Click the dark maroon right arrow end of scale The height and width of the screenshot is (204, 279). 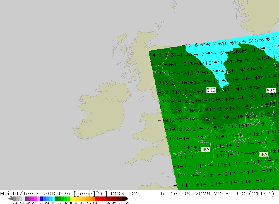point(127,198)
